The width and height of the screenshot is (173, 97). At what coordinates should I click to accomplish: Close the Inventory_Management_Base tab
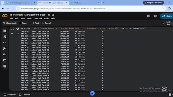(67, 3)
